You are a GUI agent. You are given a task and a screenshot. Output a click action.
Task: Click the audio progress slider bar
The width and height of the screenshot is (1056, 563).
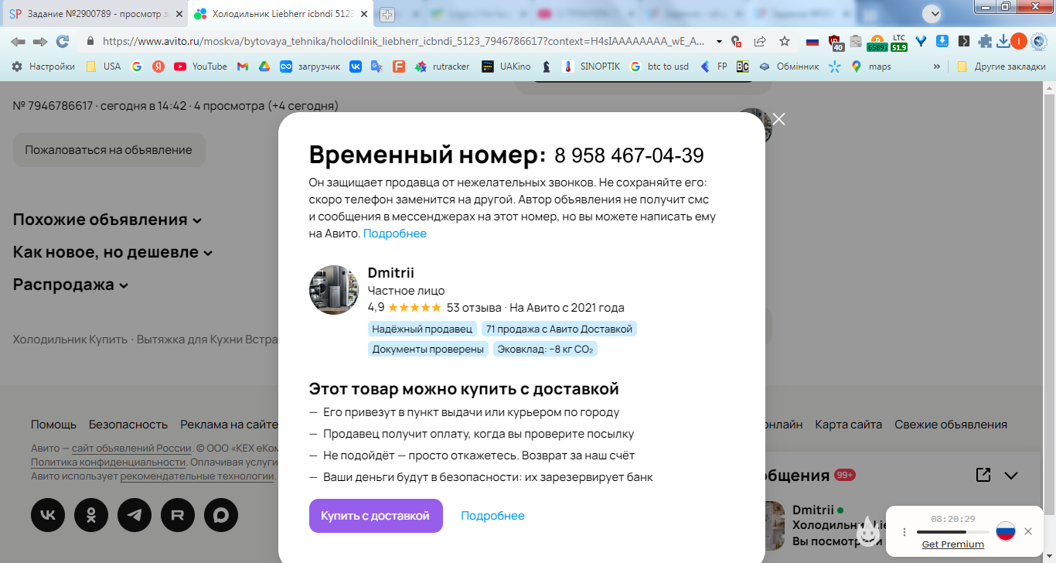pos(953,532)
